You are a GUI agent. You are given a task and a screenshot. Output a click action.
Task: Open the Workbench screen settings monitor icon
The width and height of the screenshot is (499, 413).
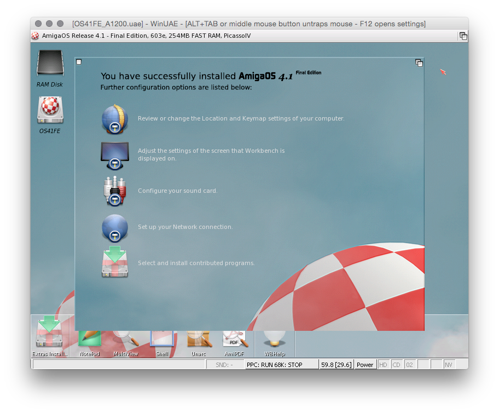click(x=115, y=156)
